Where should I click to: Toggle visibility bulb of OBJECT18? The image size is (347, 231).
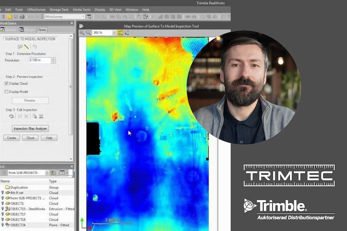pos(3,219)
